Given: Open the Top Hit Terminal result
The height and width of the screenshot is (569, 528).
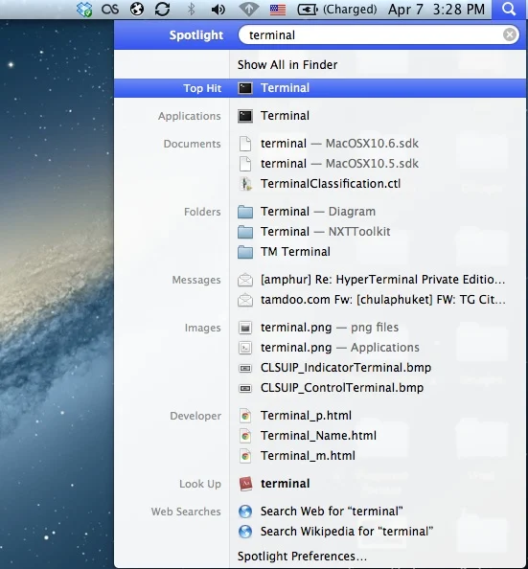Looking at the screenshot, I should click(x=320, y=88).
